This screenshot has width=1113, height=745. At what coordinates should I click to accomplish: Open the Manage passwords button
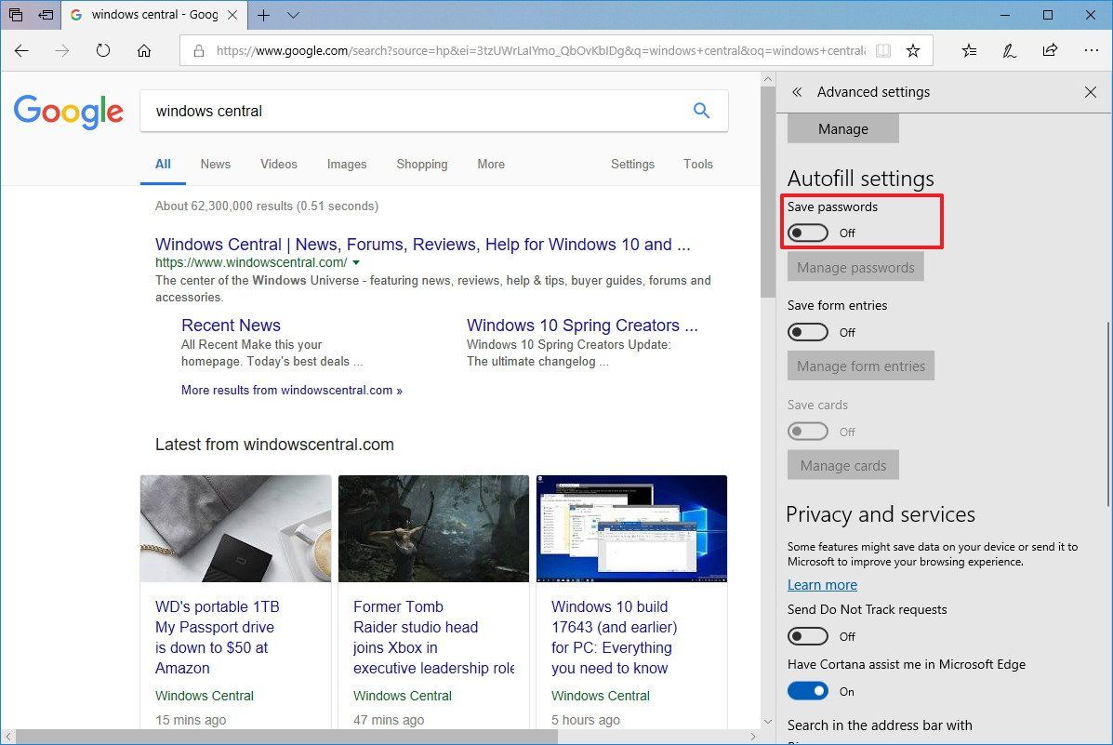point(855,267)
